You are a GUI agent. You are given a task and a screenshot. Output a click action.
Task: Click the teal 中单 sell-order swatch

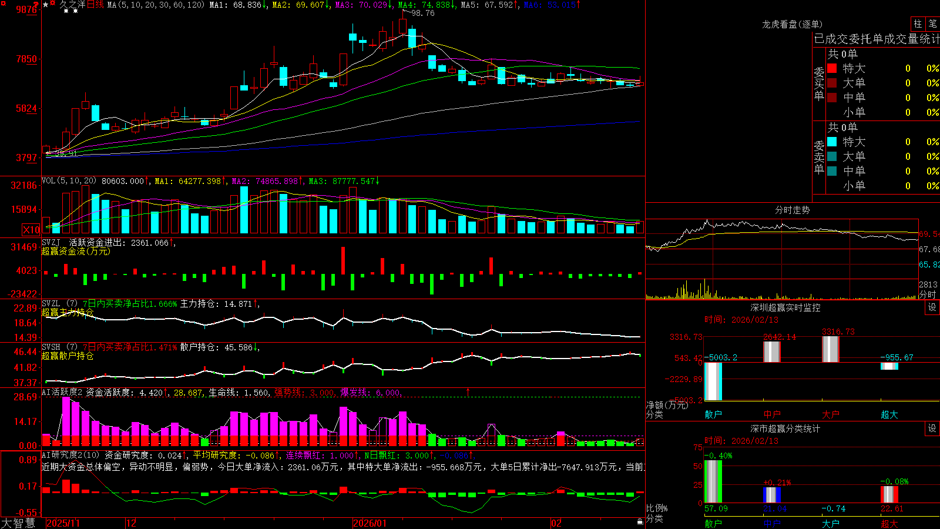(832, 171)
